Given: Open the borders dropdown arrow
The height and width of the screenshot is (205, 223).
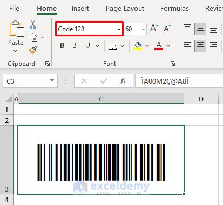Looking at the screenshot, I should pos(122,46).
